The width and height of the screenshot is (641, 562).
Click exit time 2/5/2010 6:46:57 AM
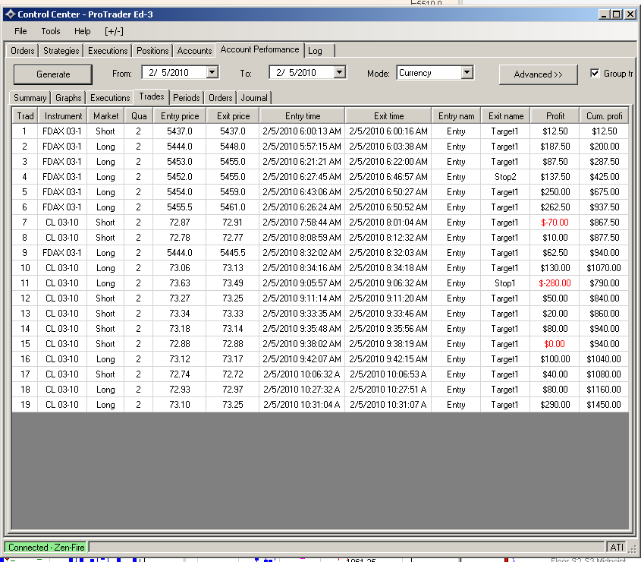[388, 177]
